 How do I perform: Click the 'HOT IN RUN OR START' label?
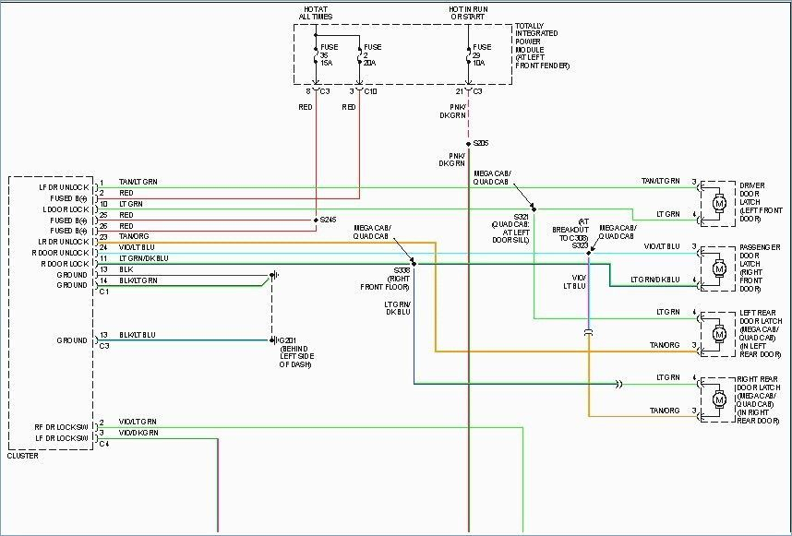[x=467, y=13]
